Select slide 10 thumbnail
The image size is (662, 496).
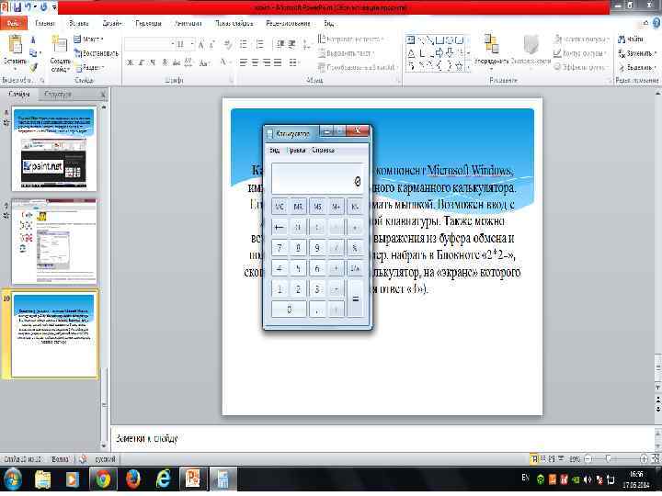54,335
